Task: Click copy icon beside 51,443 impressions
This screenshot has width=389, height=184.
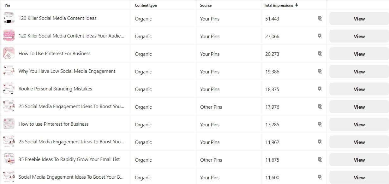Action: 320,19
